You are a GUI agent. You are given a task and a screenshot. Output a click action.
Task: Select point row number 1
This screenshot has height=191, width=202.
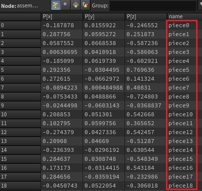point(20,34)
